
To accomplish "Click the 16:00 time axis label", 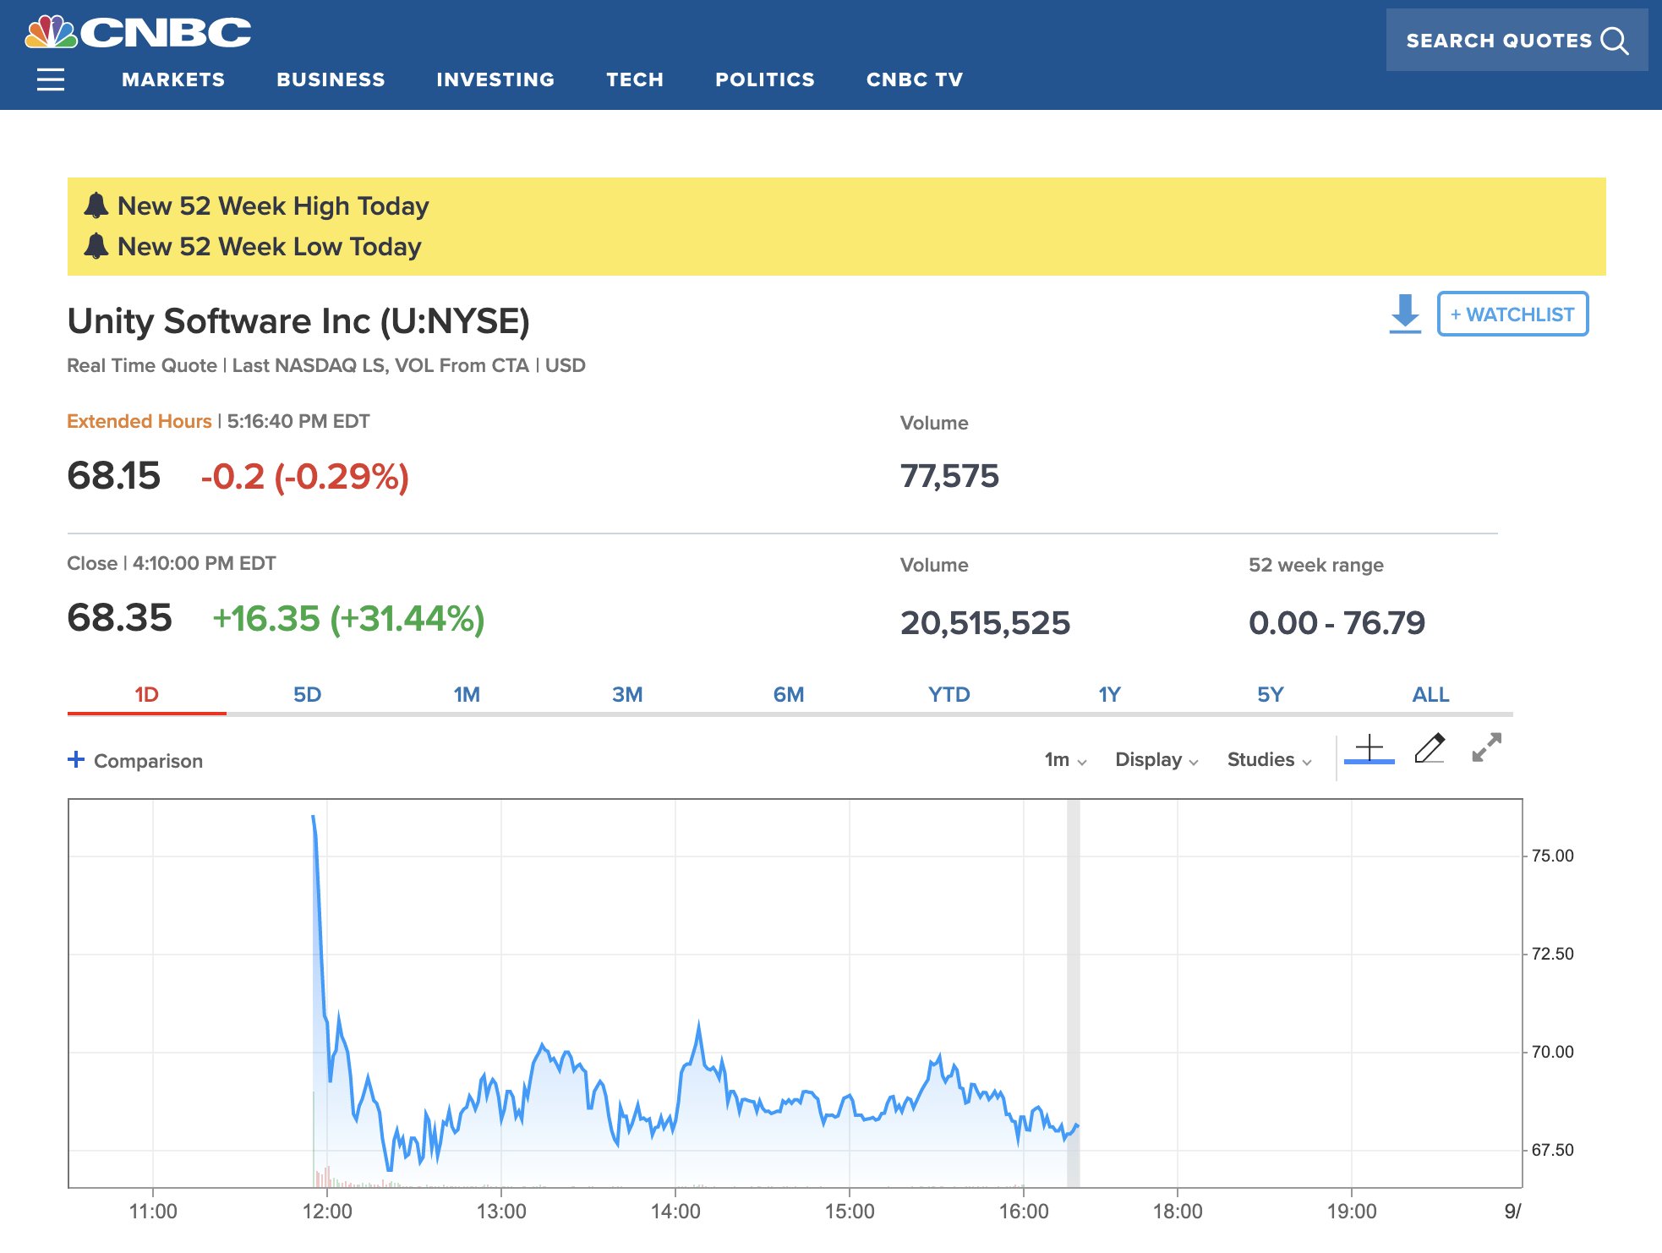I will 1024,1211.
